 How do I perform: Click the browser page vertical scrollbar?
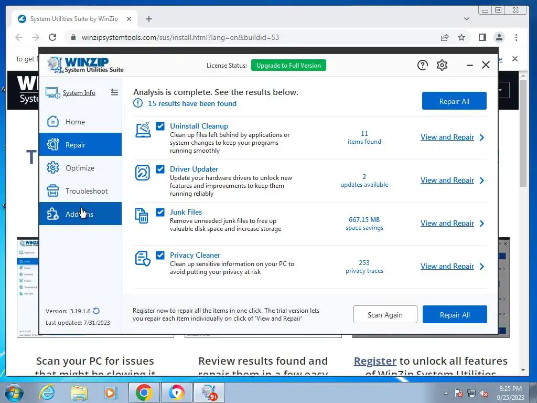(x=523, y=133)
